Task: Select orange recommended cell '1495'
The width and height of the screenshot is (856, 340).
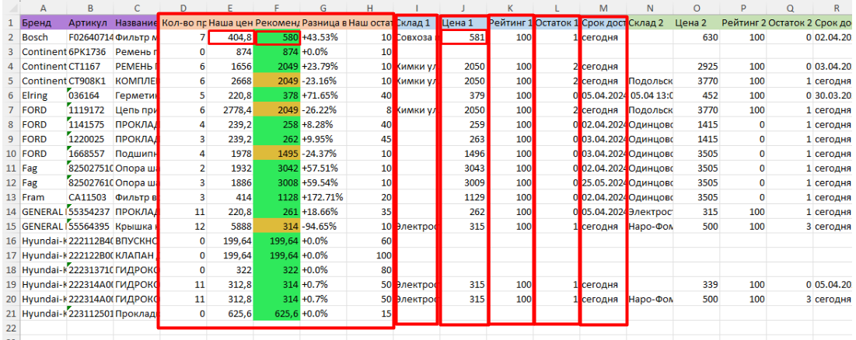Action: (278, 153)
